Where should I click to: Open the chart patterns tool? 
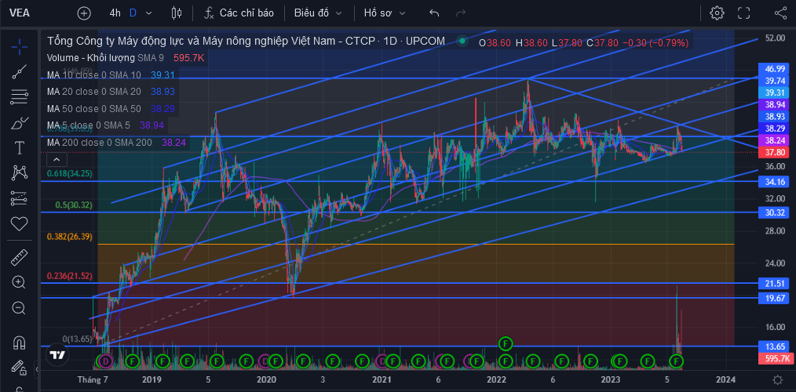click(20, 173)
